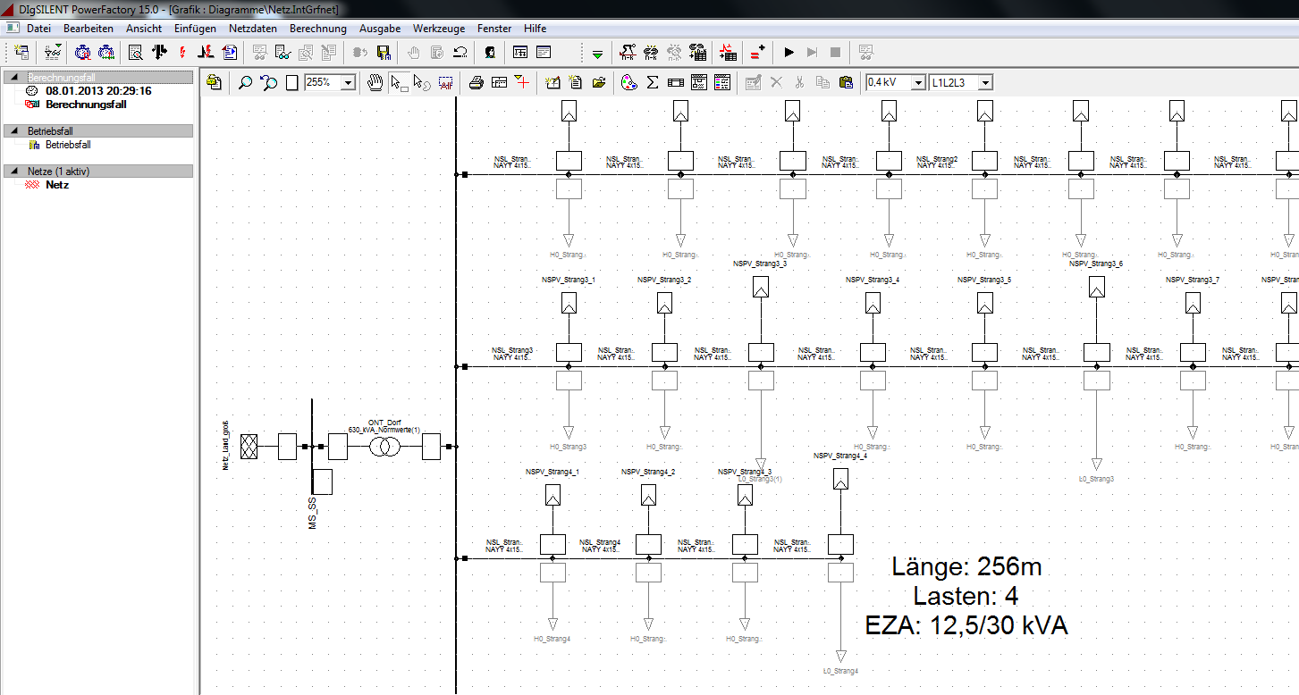Image resolution: width=1299 pixels, height=695 pixels.
Task: Open the User Settings person icon
Action: pos(490,52)
